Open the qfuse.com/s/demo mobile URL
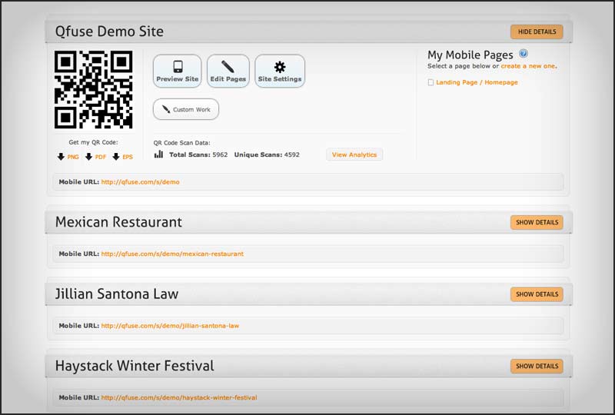This screenshot has width=615, height=415. (140, 182)
